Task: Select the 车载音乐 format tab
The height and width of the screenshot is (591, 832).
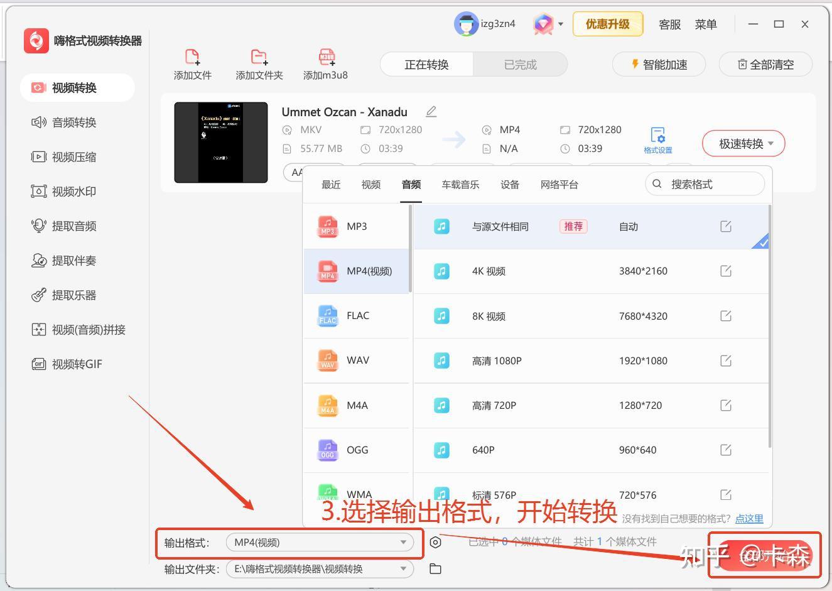Action: tap(460, 185)
